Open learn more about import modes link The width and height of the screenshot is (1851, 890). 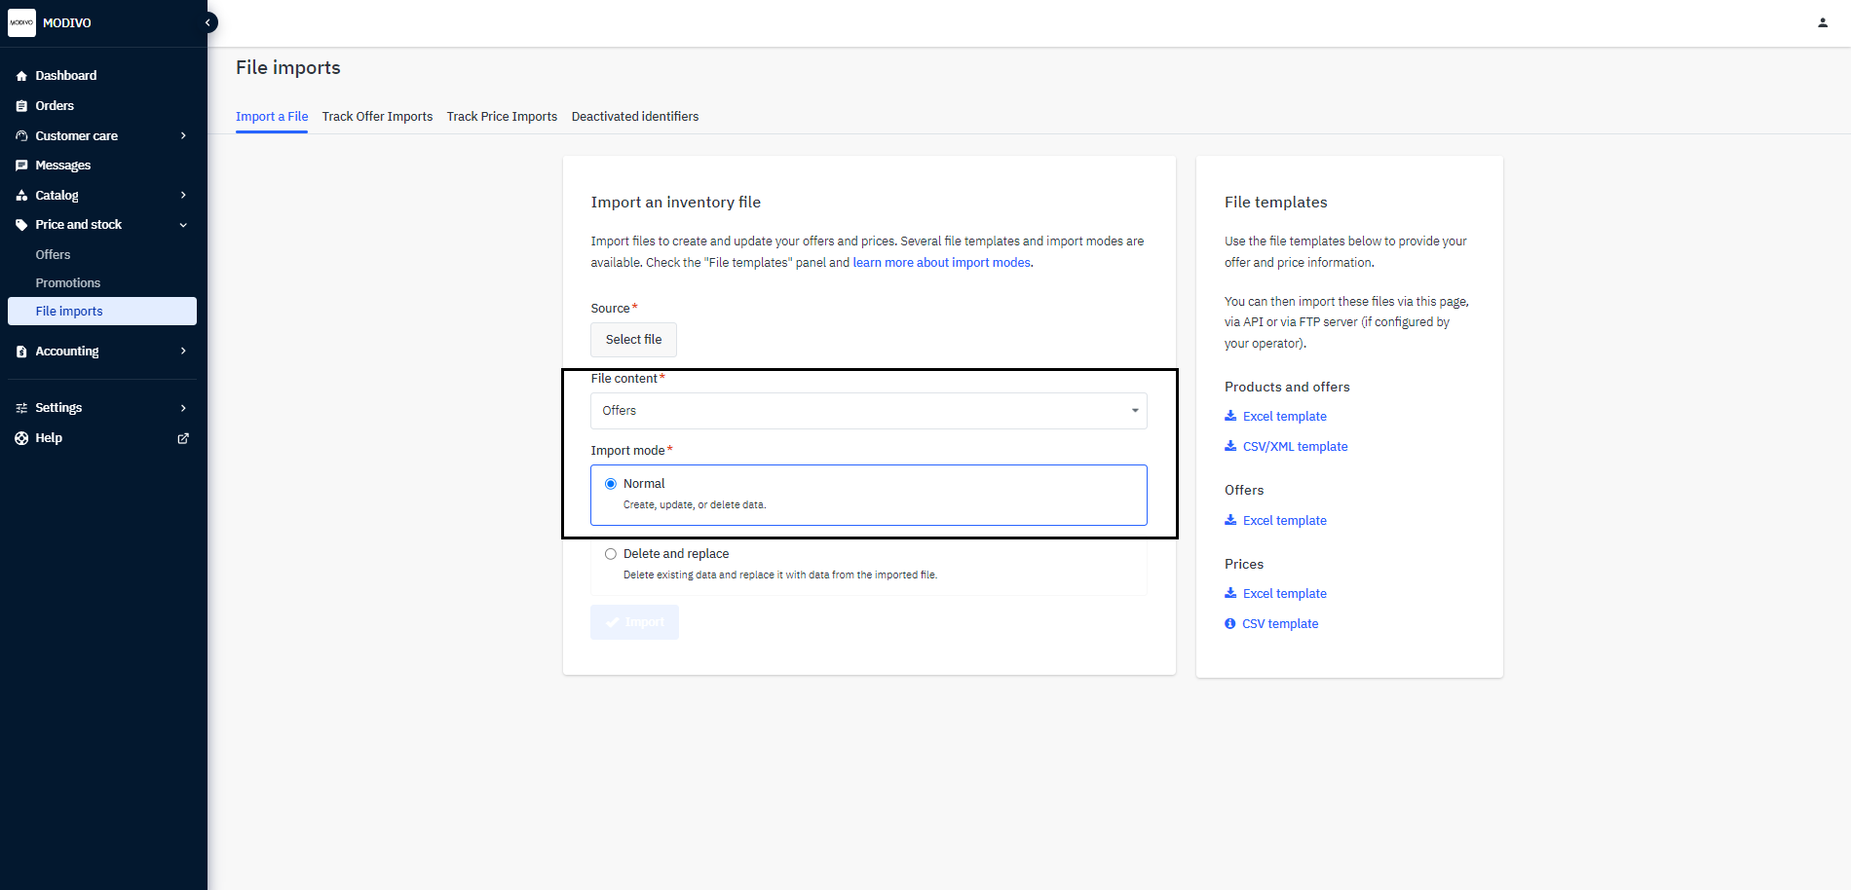point(941,263)
